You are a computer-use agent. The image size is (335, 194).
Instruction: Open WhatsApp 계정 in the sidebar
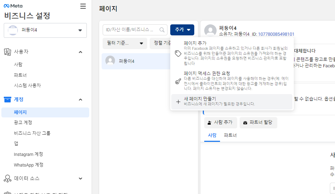(28, 165)
